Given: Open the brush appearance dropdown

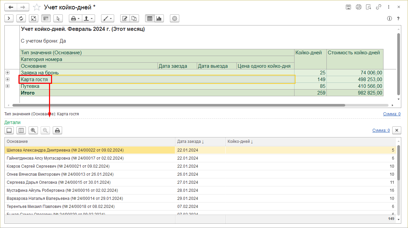Looking at the screenshot, I should point(107,18).
